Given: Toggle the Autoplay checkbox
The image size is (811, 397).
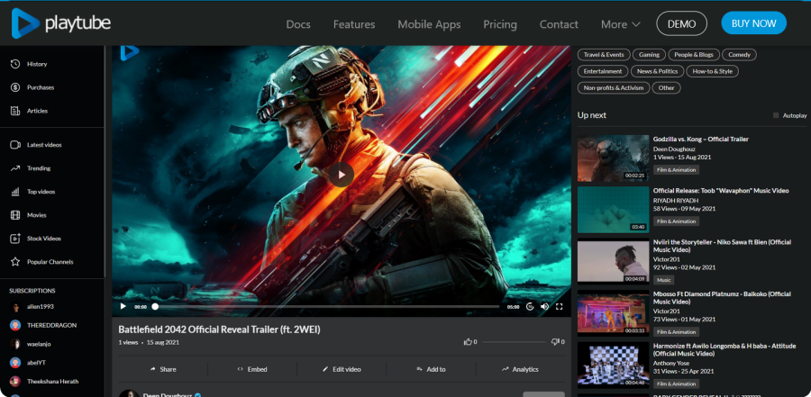Looking at the screenshot, I should tap(776, 115).
